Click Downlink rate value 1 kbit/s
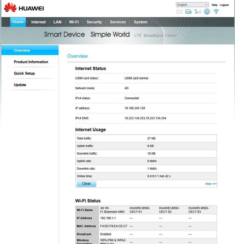 [152, 168]
